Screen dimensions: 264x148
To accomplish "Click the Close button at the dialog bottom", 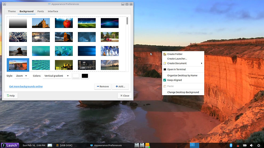I will [x=125, y=96].
